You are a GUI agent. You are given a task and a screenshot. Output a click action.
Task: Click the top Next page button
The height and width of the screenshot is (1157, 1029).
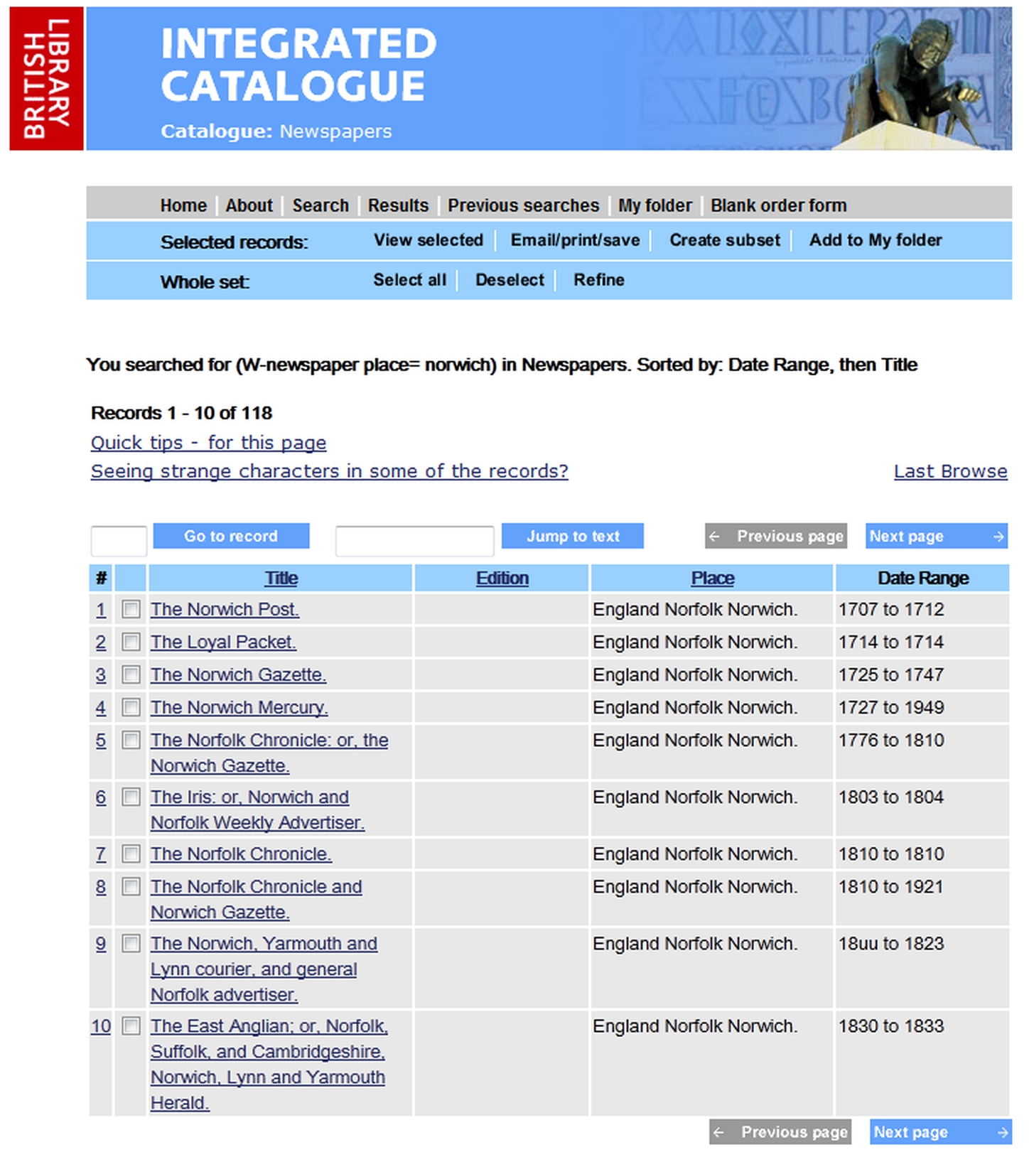pyautogui.click(x=937, y=536)
